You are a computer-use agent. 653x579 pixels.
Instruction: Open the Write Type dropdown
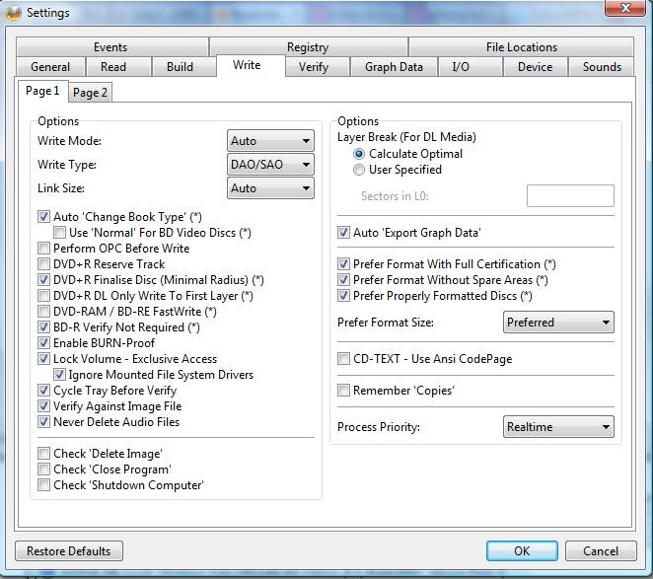click(x=270, y=165)
